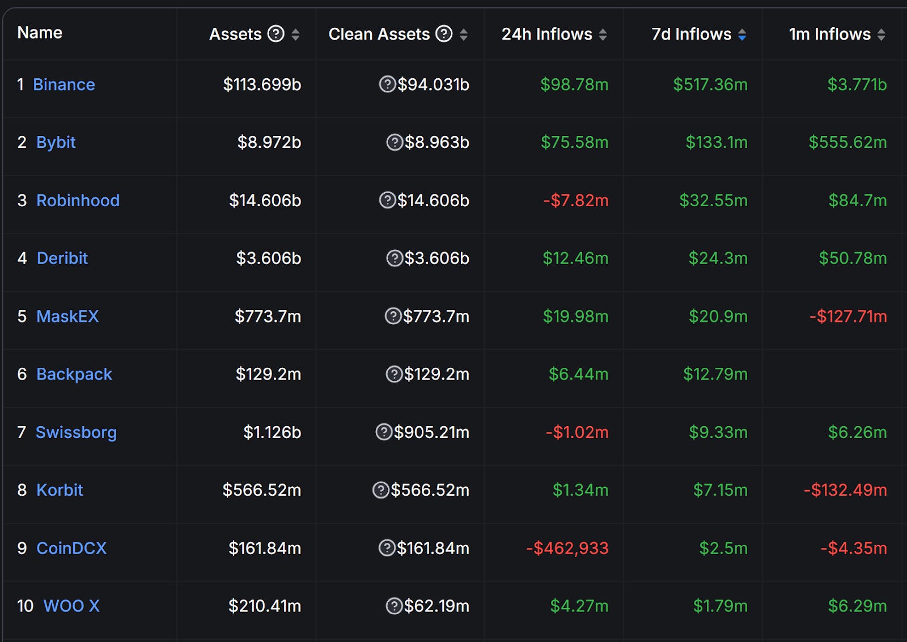Open the CoinDCX exchange link
This screenshot has height=642, width=907.
click(x=71, y=548)
